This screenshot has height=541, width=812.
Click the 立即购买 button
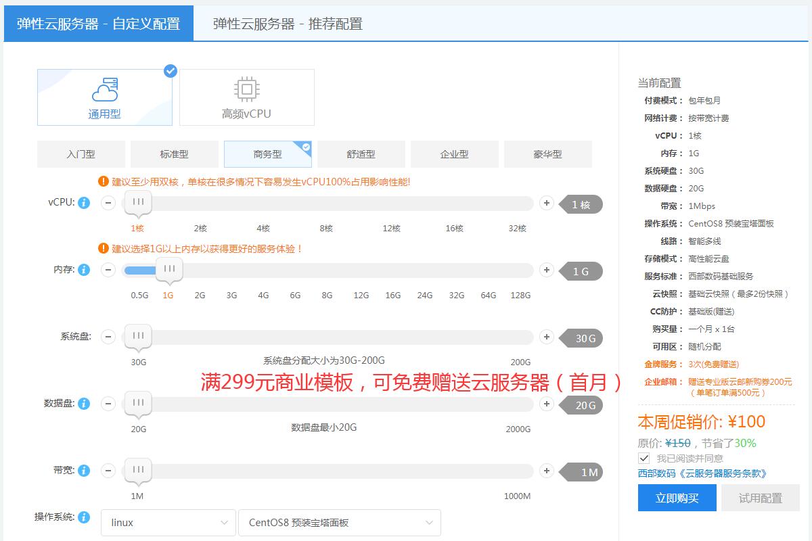click(677, 498)
